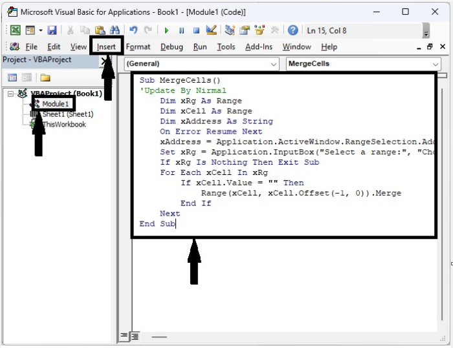Click the 'Dim xAddress As String' line

(x=216, y=121)
